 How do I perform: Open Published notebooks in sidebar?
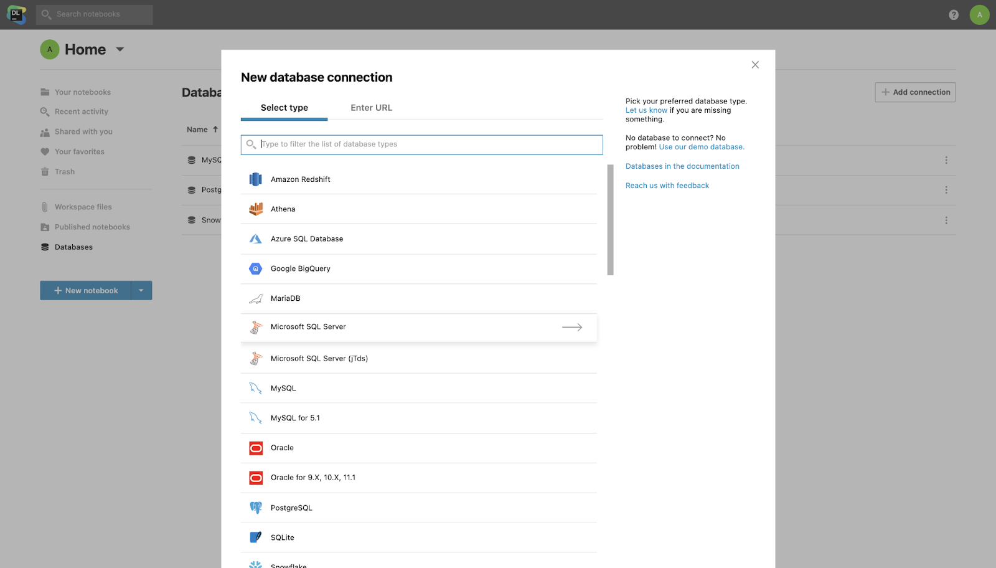(85, 227)
